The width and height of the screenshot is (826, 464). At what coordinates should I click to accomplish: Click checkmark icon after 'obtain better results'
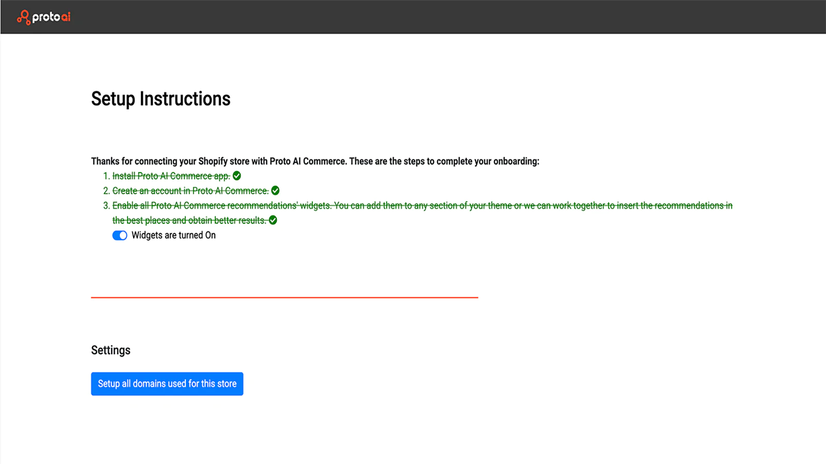pos(273,221)
